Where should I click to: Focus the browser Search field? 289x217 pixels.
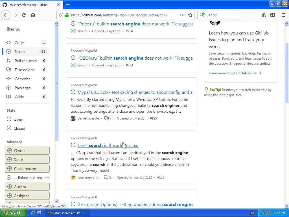[219, 15]
